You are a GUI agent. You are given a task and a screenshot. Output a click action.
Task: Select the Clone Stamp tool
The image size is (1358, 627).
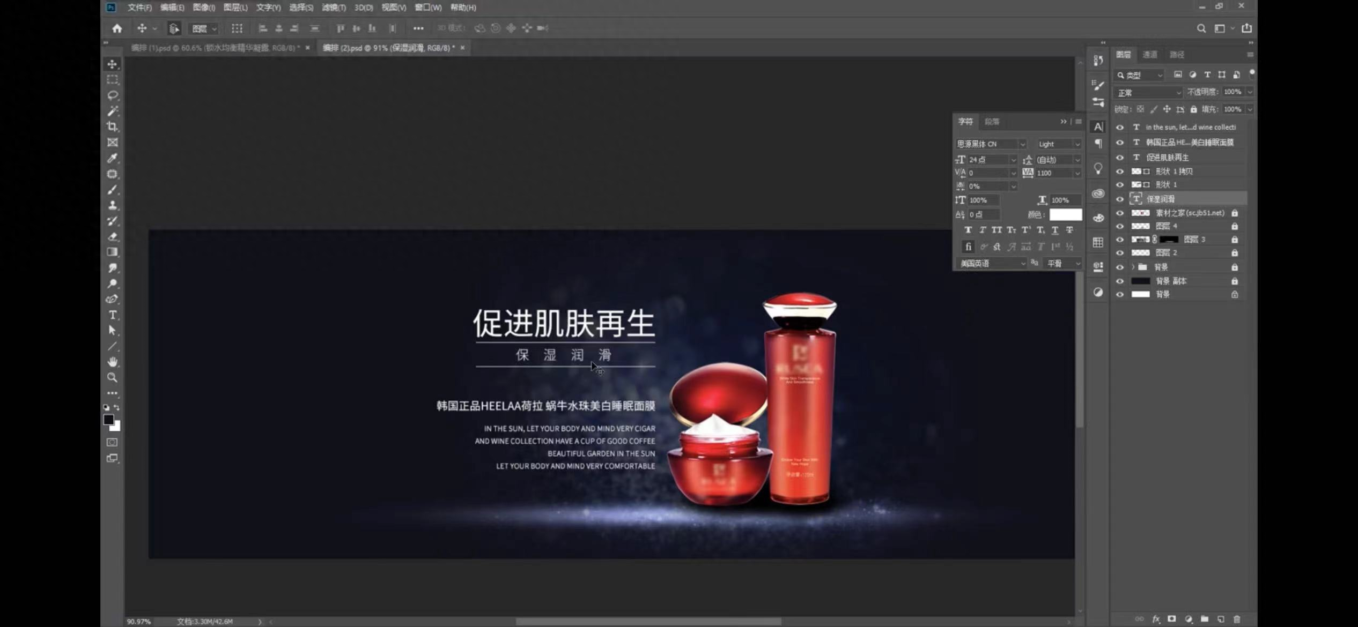tap(112, 205)
